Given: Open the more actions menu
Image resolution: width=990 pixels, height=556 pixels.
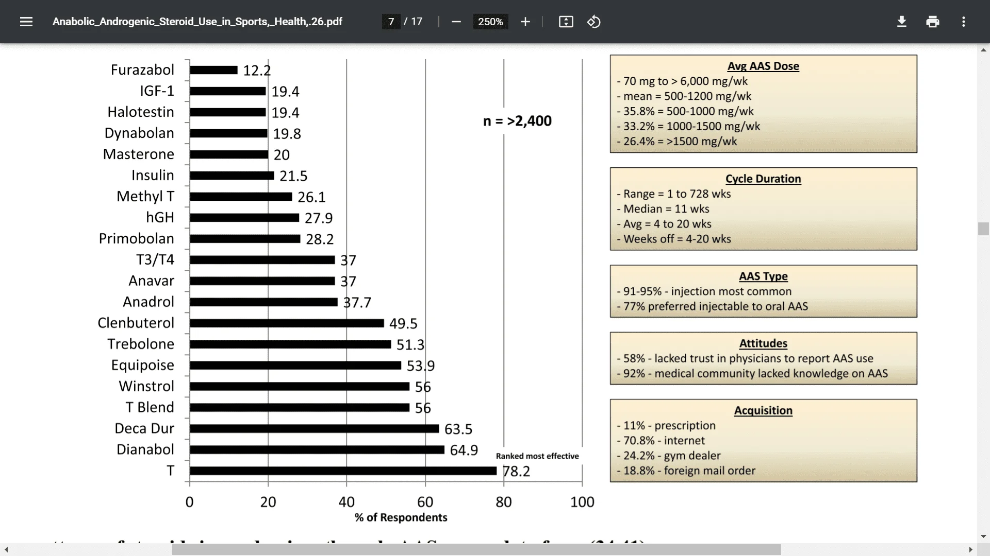Looking at the screenshot, I should pyautogui.click(x=964, y=22).
